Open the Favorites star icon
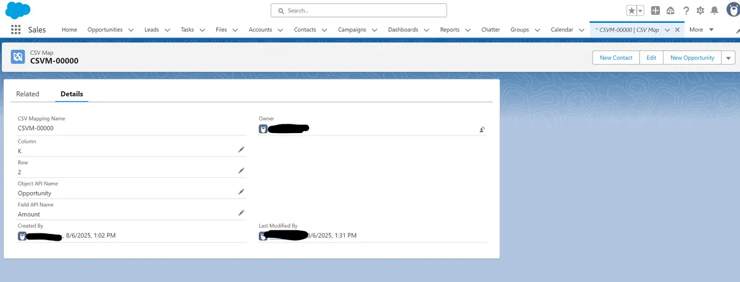Screen dimensions: 740x282 click(631, 10)
